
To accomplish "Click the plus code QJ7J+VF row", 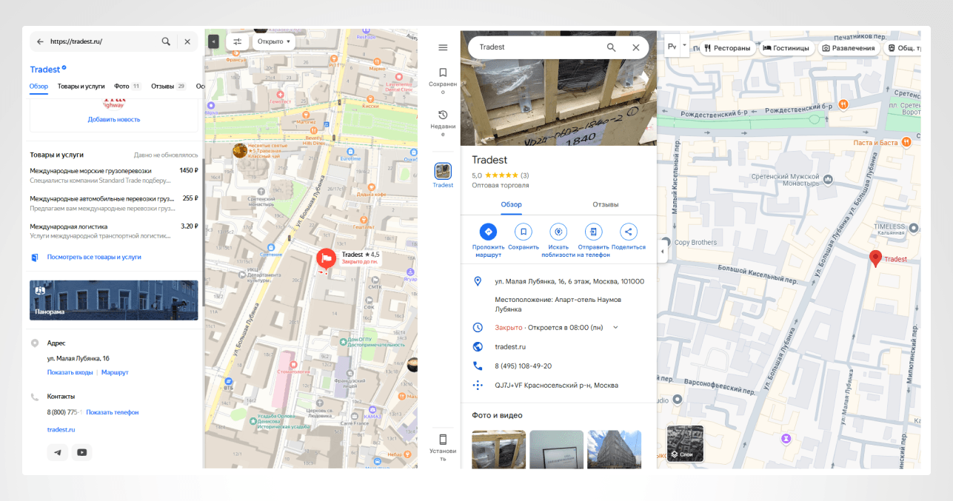I will [x=558, y=385].
